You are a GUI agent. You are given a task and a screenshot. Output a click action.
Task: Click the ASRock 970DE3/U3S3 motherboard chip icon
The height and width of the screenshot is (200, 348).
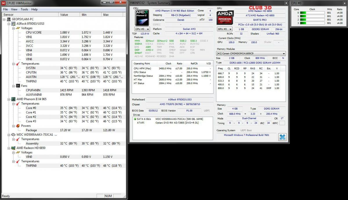tap(13, 24)
